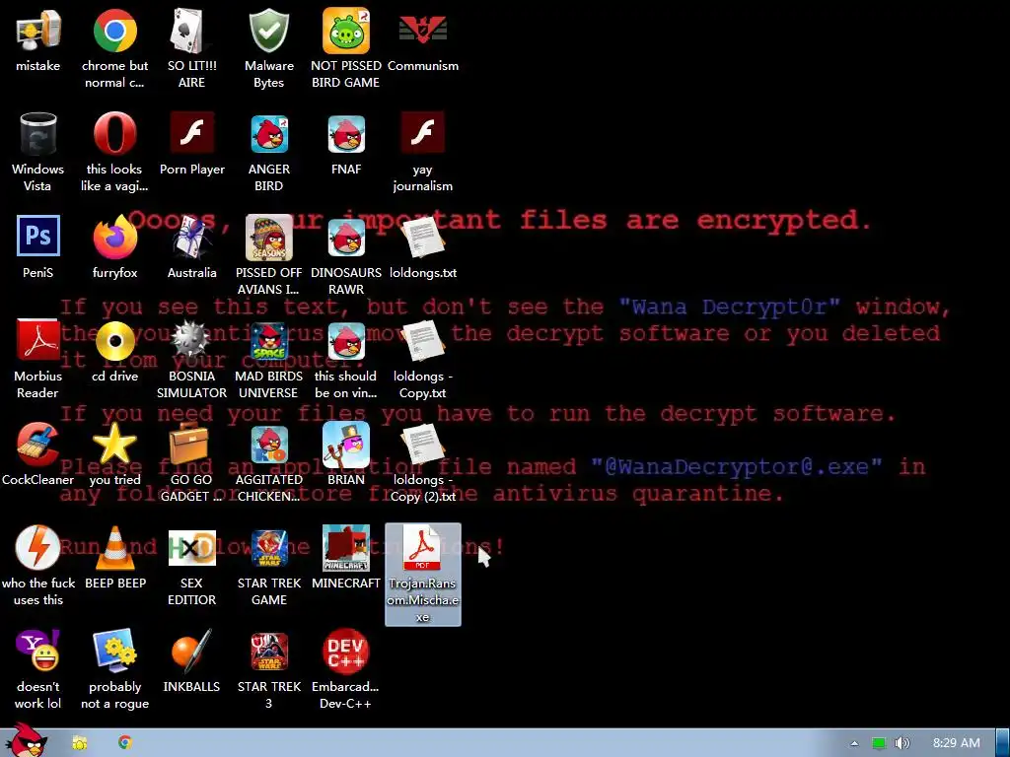Select the Trojan.Ransom.Mischa.exe file
The width and height of the screenshot is (1010, 757).
[x=422, y=574]
